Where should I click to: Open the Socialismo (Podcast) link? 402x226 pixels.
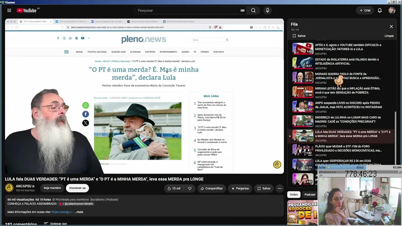104,200
